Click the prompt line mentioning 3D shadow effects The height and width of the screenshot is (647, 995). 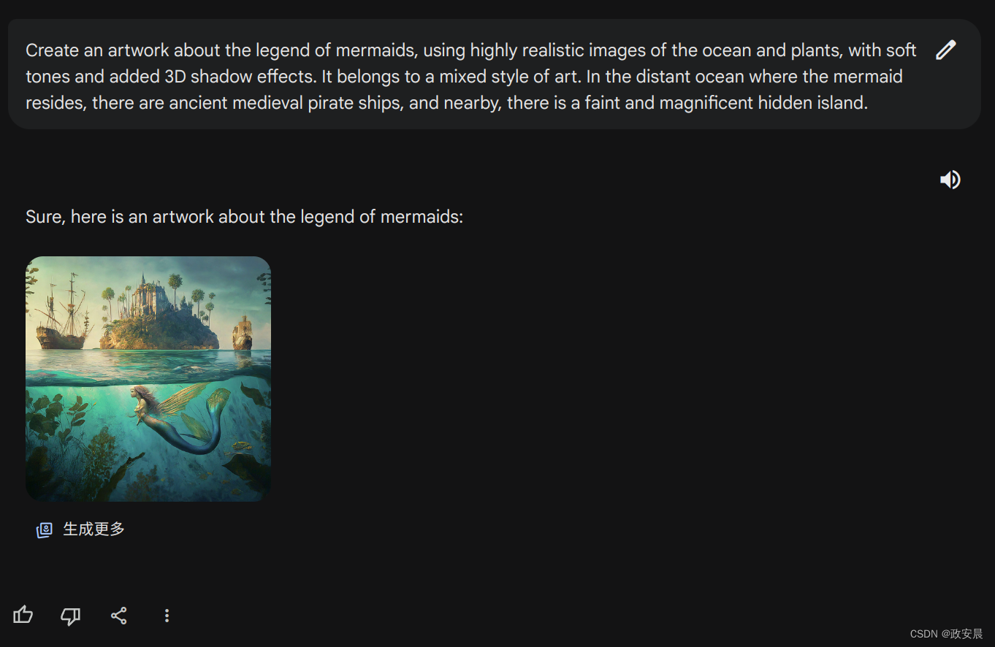pyautogui.click(x=464, y=77)
